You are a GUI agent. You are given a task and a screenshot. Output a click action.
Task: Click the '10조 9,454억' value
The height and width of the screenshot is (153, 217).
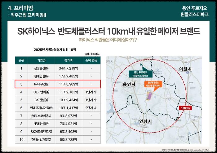point(69,100)
